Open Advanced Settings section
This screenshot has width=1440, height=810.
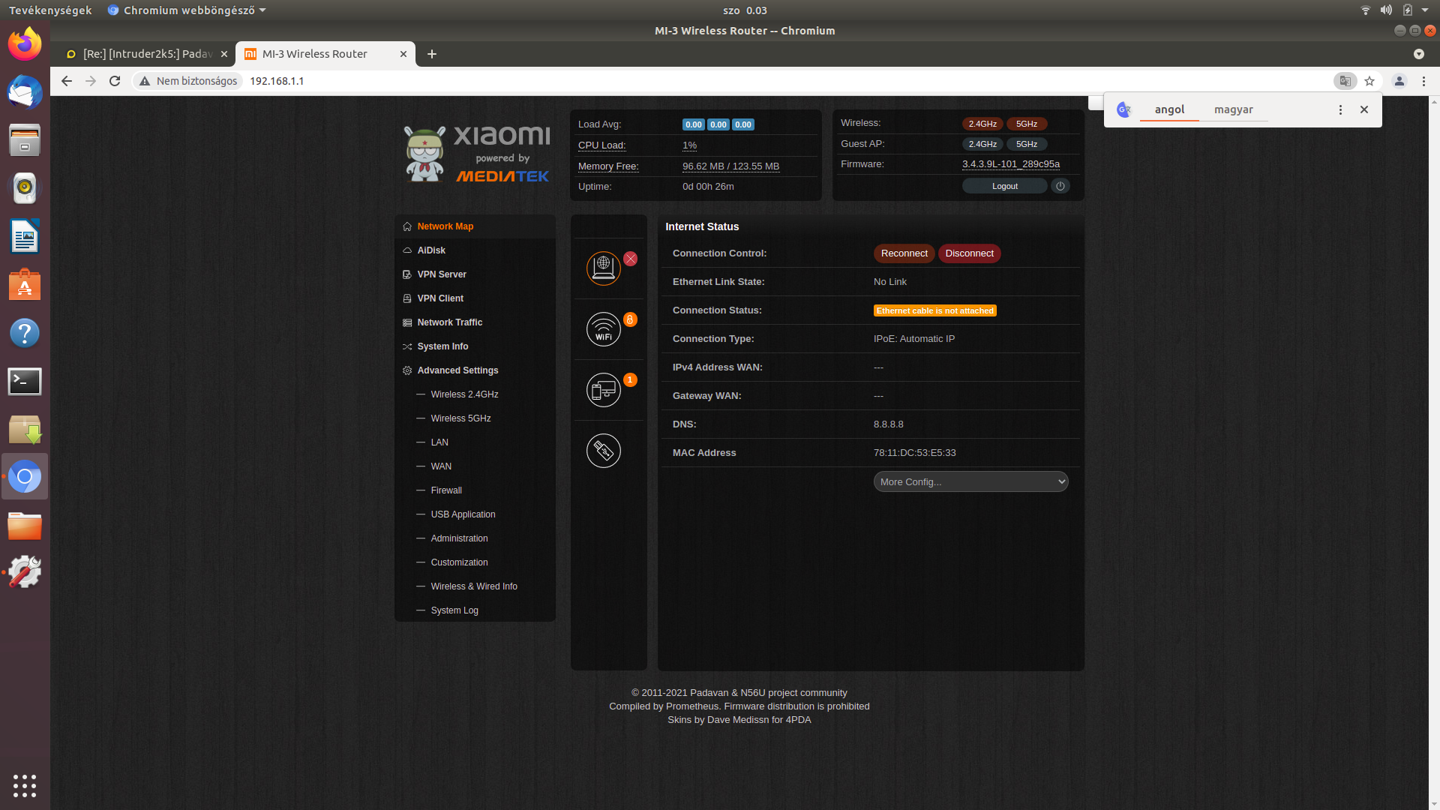click(x=457, y=370)
